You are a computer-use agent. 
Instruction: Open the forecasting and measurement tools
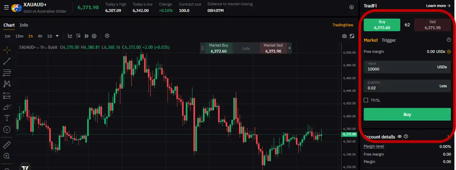coord(7,96)
